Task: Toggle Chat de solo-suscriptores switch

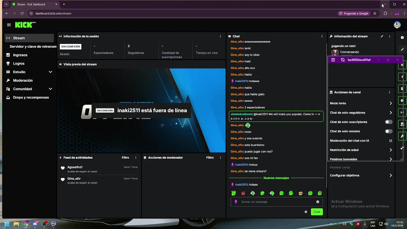Action: (389, 122)
